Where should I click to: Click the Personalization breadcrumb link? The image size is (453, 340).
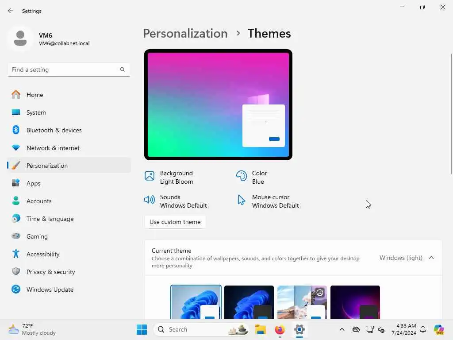click(185, 34)
